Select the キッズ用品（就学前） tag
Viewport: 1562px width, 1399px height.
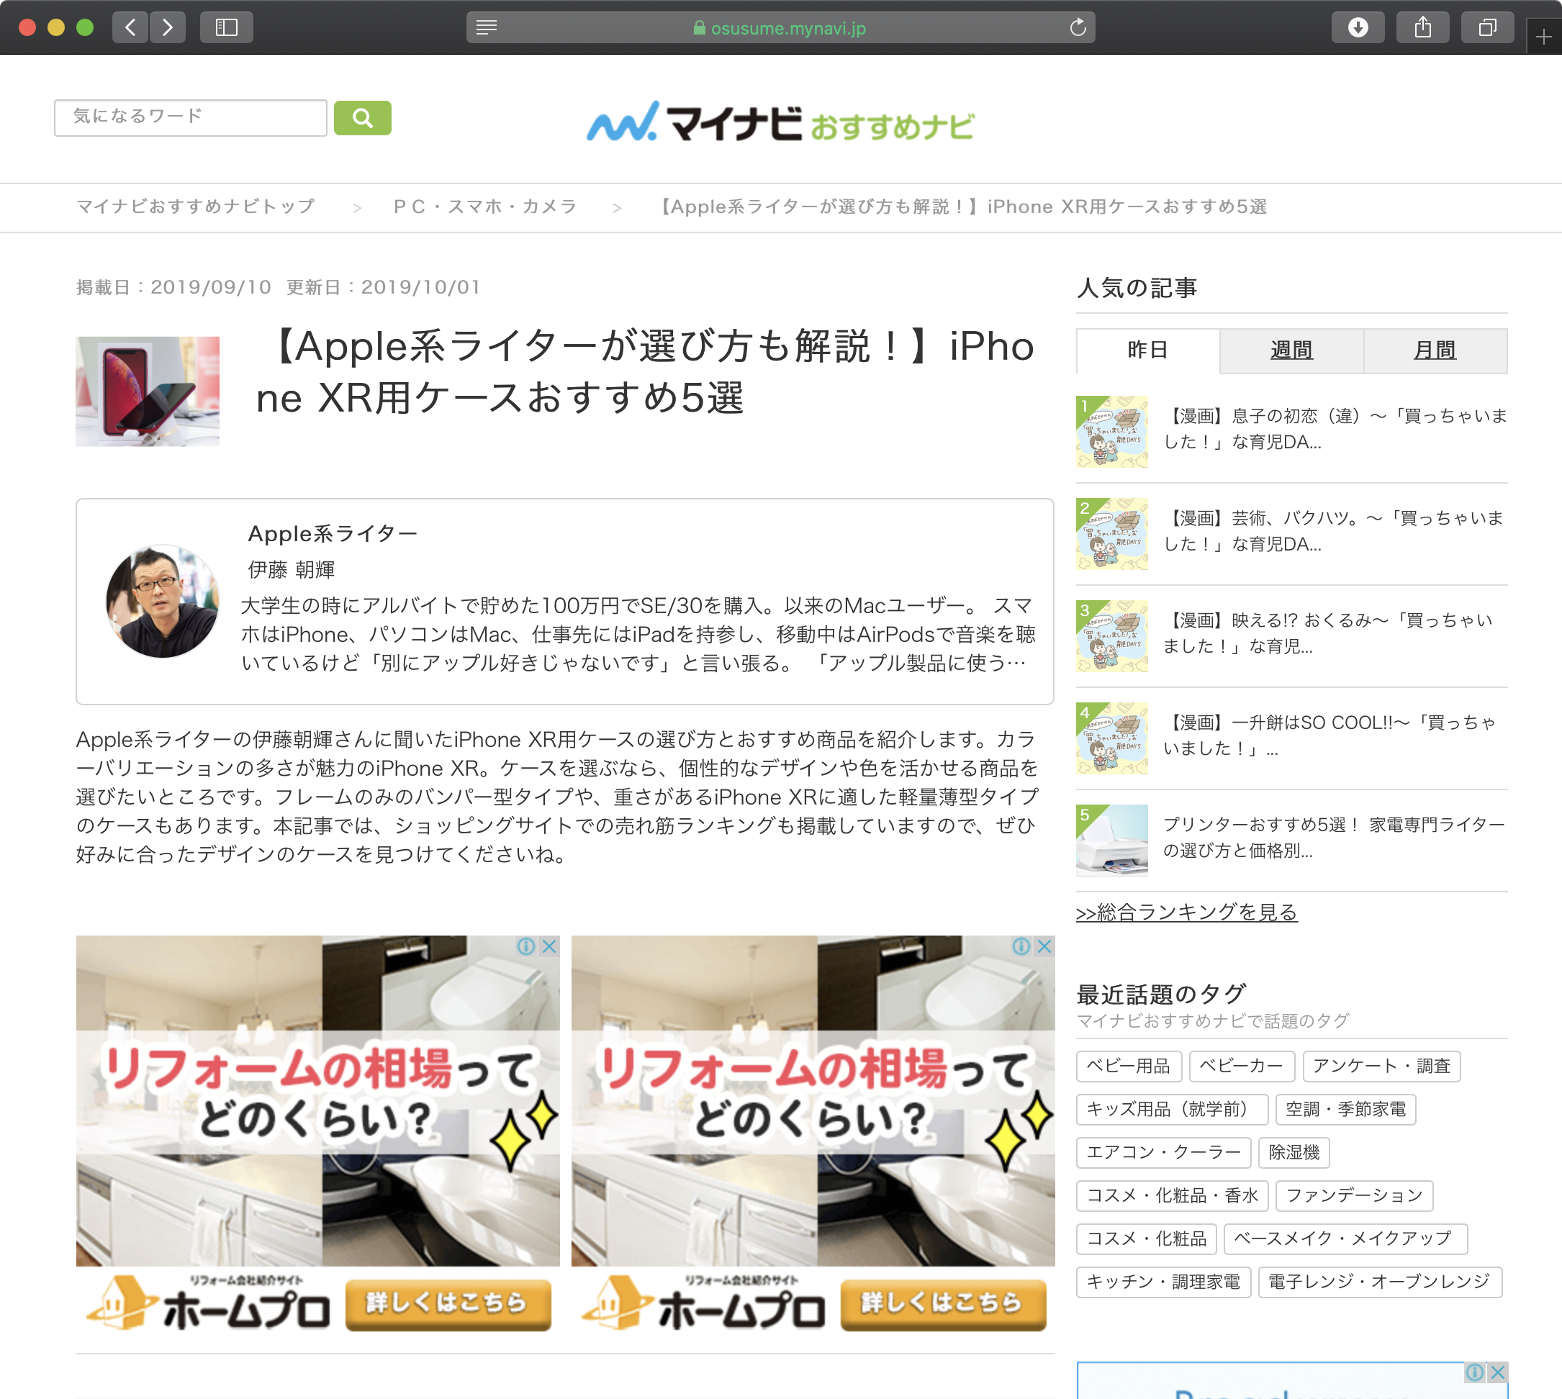(x=1173, y=1109)
